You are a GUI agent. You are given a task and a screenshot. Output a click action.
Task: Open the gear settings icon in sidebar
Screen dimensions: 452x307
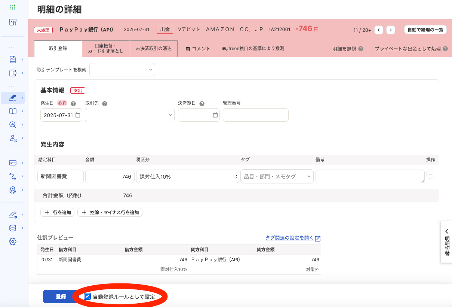(x=13, y=241)
